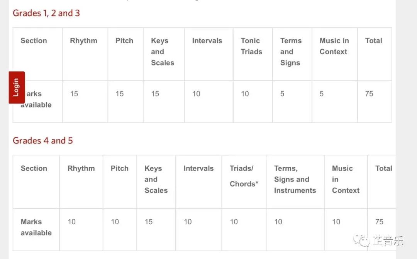The image size is (417, 259).
Task: Click "Terms, Signs and Instruments" column header
Action: tap(295, 179)
